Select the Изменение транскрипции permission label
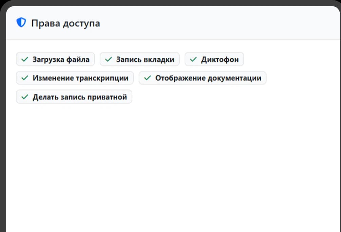The width and height of the screenshot is (341, 232). pos(75,78)
